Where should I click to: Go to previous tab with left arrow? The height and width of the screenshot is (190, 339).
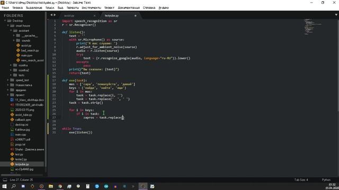pyautogui.click(x=51, y=15)
